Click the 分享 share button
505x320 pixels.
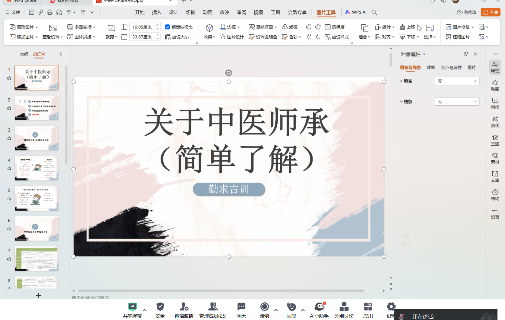tap(490, 12)
